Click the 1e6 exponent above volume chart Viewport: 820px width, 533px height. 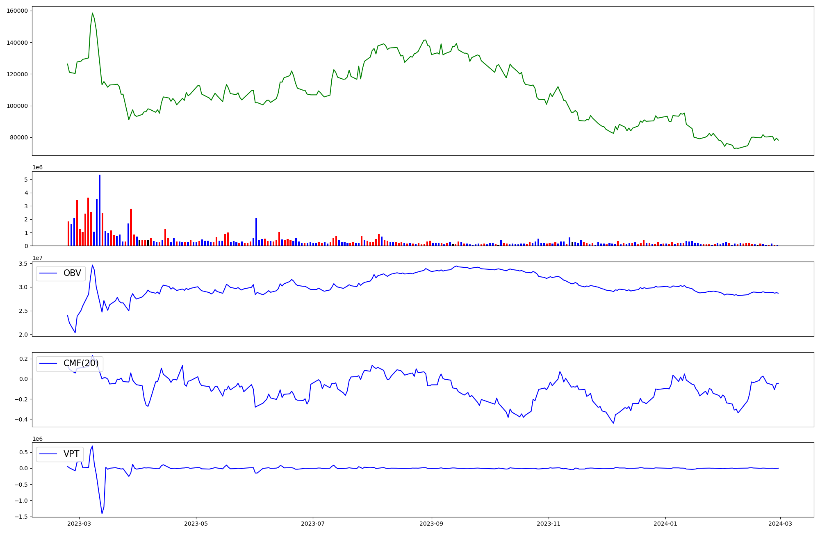tap(37, 168)
